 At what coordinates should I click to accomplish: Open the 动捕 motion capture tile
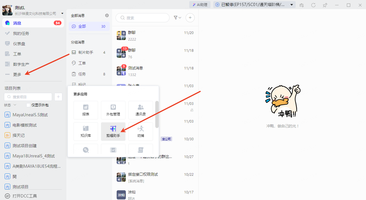click(x=141, y=131)
